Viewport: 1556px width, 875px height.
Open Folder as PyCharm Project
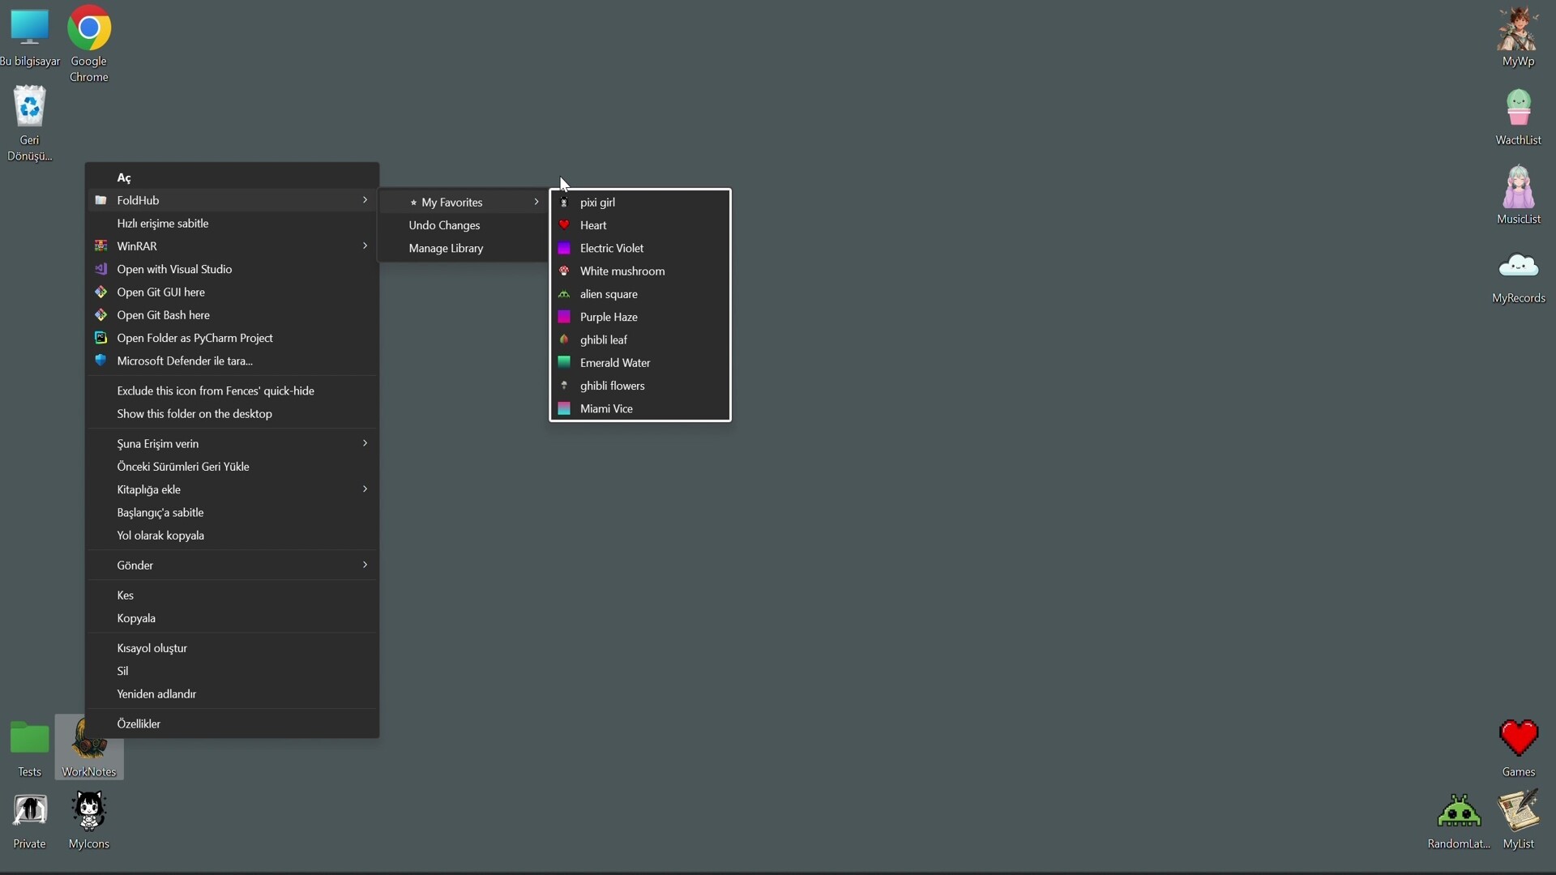pos(194,338)
